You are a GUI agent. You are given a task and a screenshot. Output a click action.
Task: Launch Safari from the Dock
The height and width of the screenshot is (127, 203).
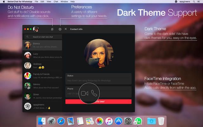point(61,121)
